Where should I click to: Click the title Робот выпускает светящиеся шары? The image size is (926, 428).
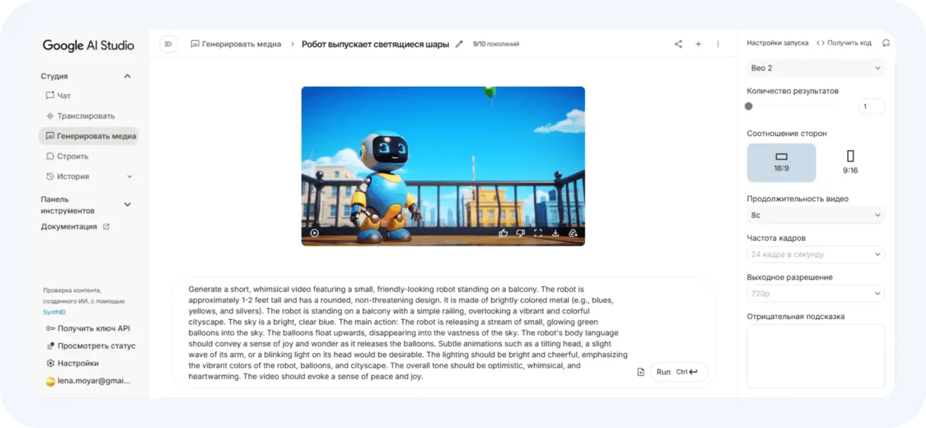pyautogui.click(x=375, y=44)
